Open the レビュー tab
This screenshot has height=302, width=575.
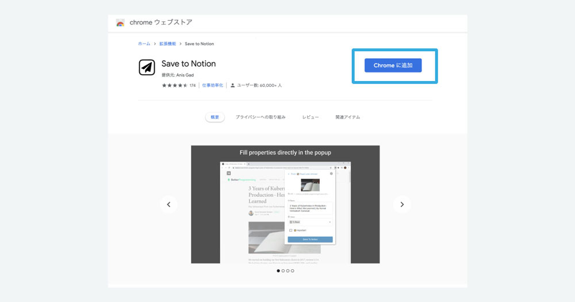310,117
